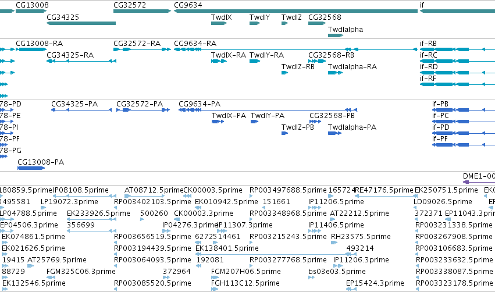Open EST FGH113C12.5prime
The width and height of the screenshot is (495, 292).
215,290
